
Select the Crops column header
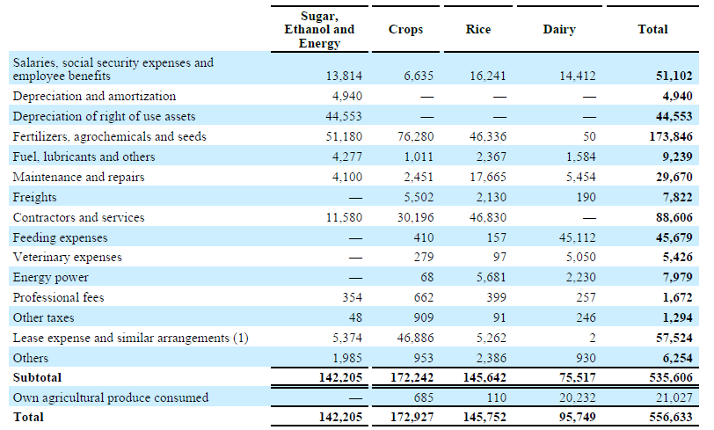[405, 29]
